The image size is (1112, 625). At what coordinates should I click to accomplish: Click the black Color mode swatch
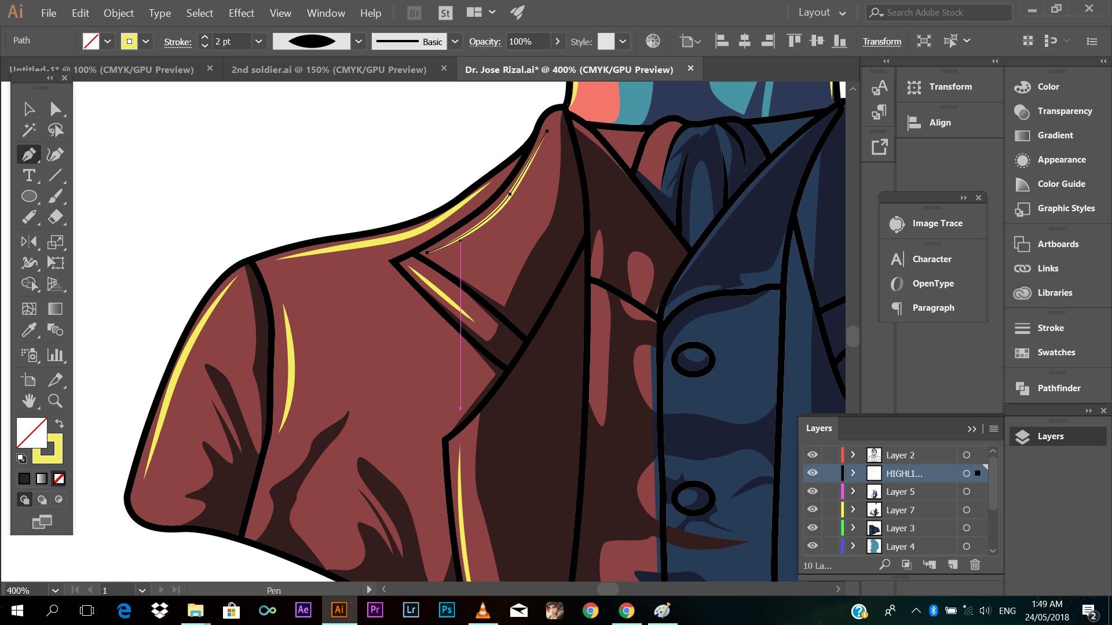24,479
